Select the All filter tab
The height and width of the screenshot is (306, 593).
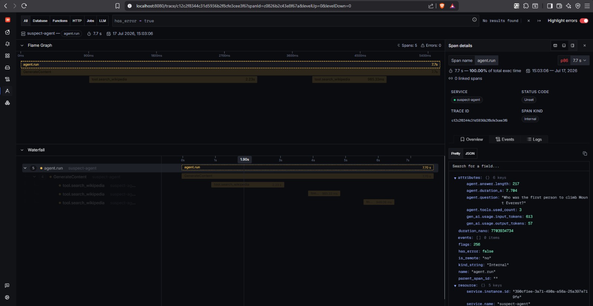pos(26,21)
